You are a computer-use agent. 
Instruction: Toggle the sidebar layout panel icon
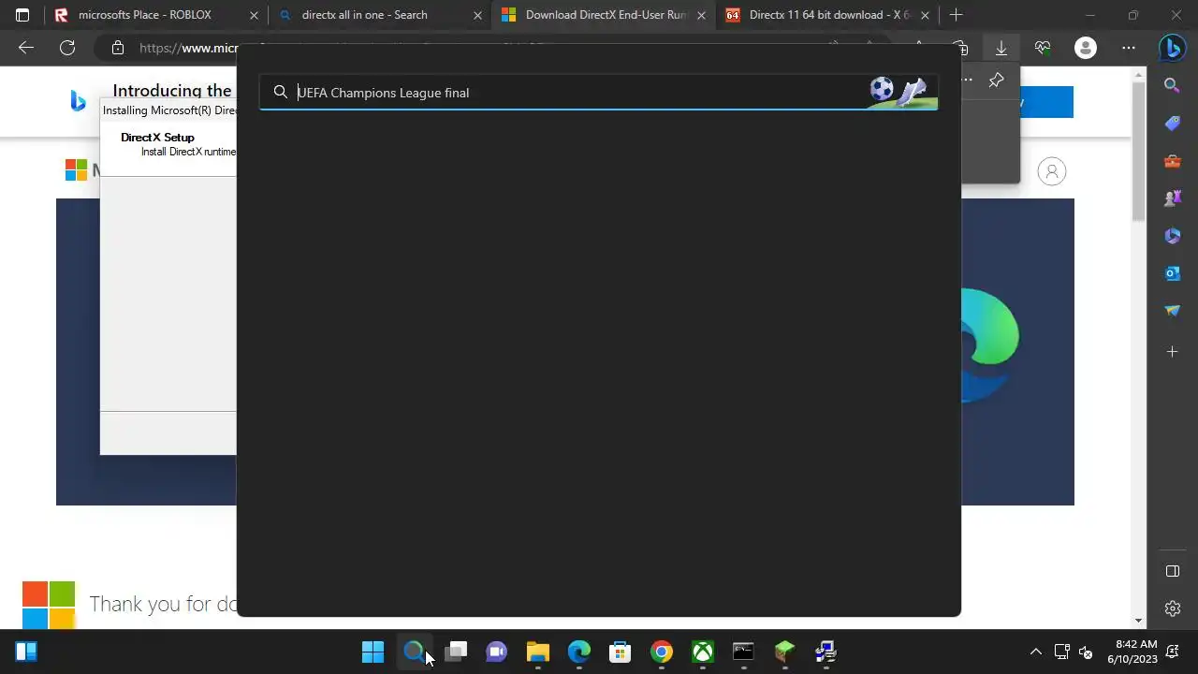[x=1172, y=571]
